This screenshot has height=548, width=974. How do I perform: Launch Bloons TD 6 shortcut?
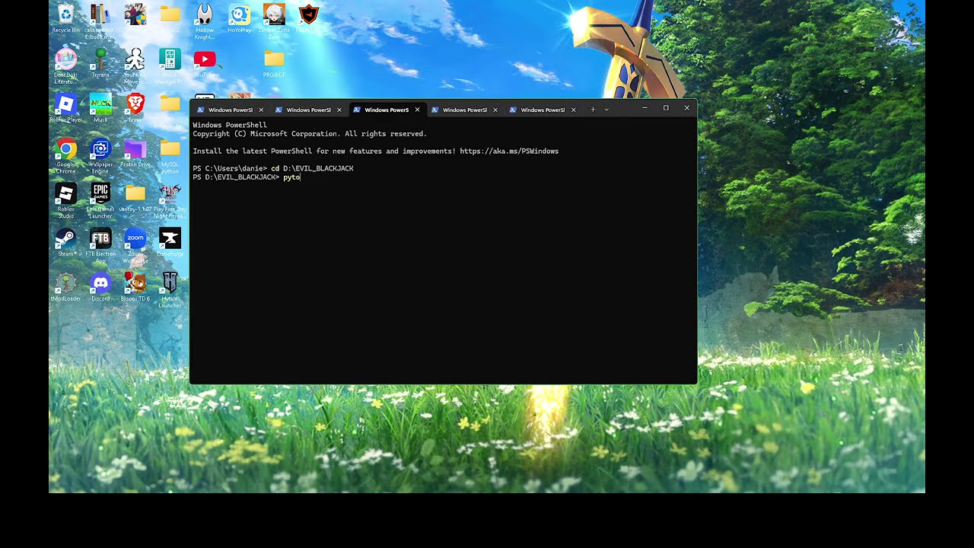click(x=135, y=287)
